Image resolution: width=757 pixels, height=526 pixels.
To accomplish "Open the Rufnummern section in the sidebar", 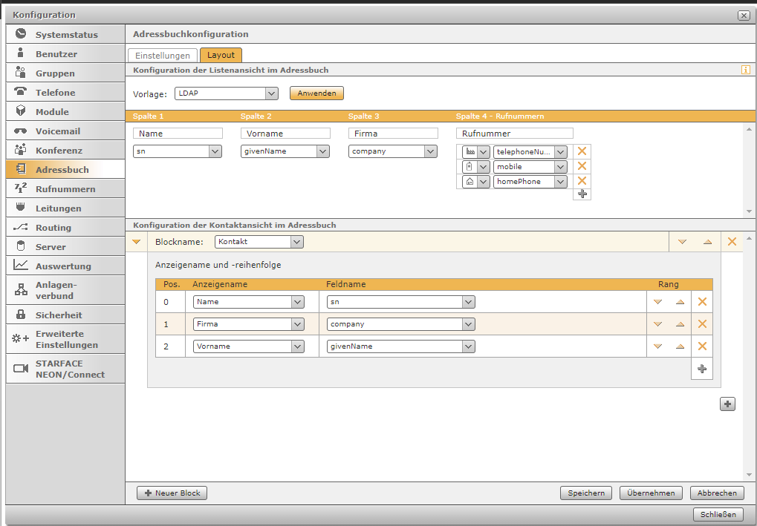I will tap(65, 189).
